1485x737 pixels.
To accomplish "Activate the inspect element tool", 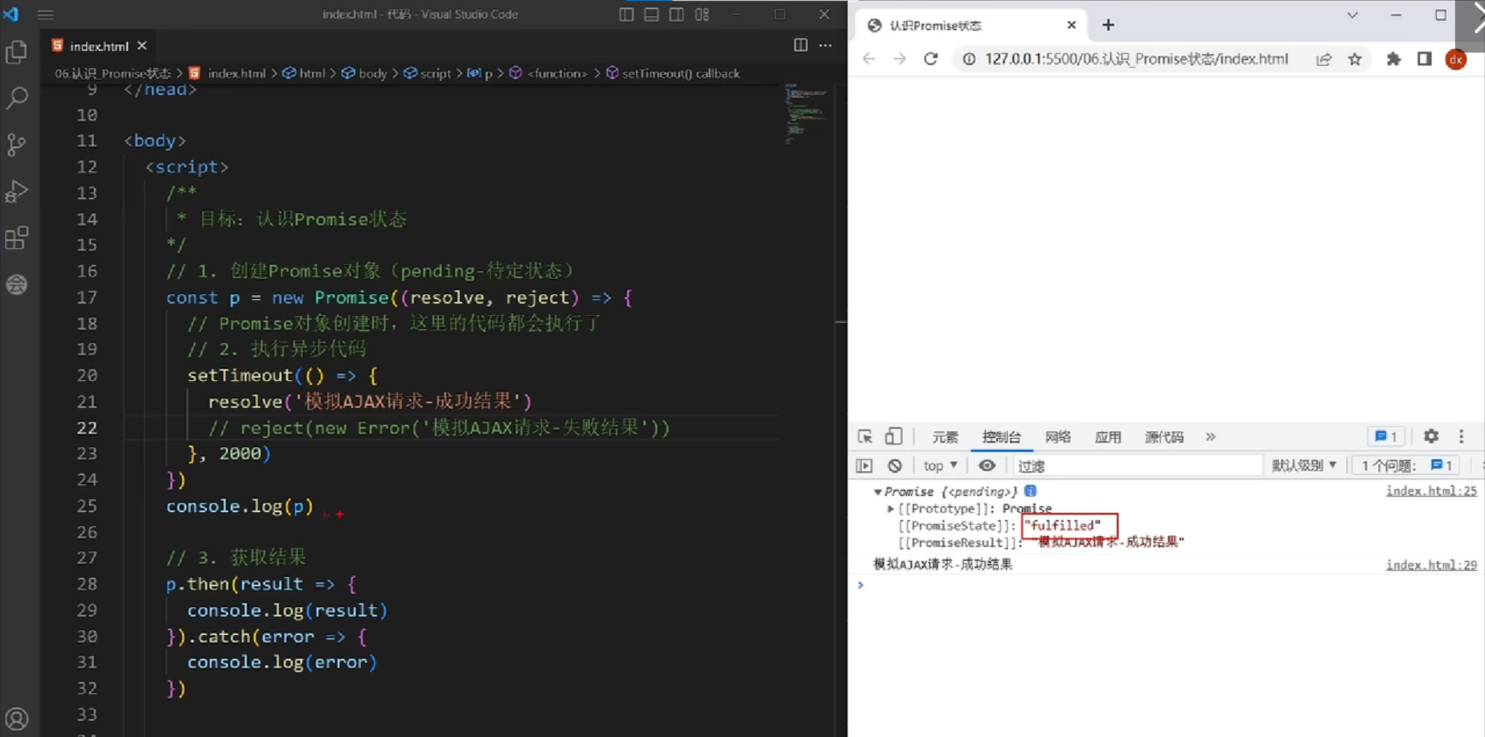I will coord(864,436).
